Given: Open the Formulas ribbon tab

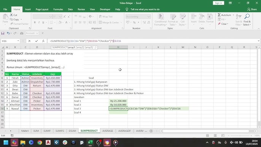Looking at the screenshot, I should (x=58, y=10).
